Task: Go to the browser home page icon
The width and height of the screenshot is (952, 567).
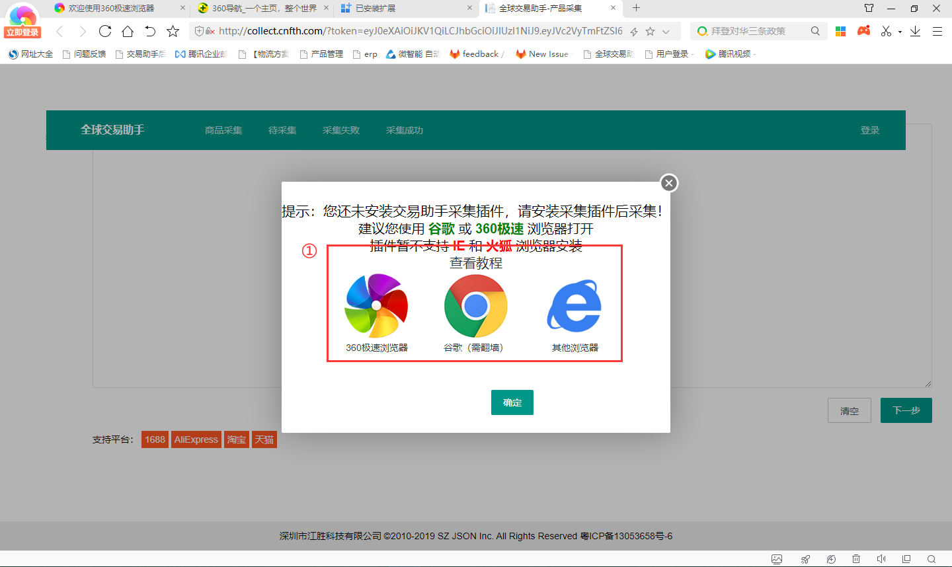Action: click(x=128, y=31)
